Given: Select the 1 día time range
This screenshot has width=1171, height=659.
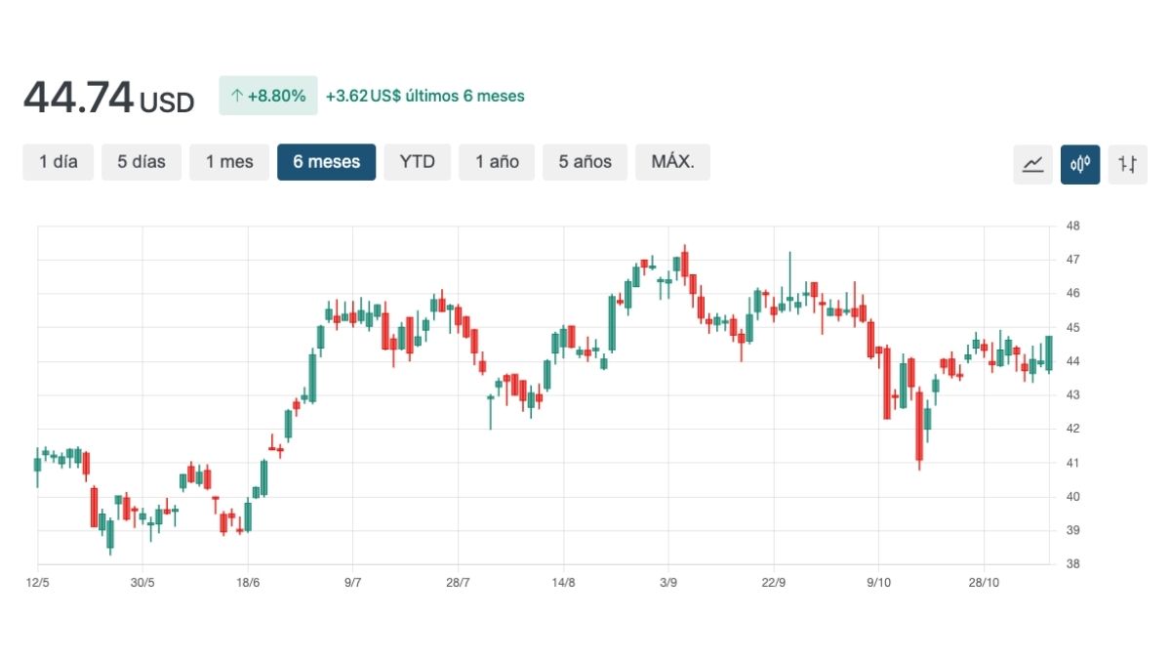Looking at the screenshot, I should click(59, 162).
